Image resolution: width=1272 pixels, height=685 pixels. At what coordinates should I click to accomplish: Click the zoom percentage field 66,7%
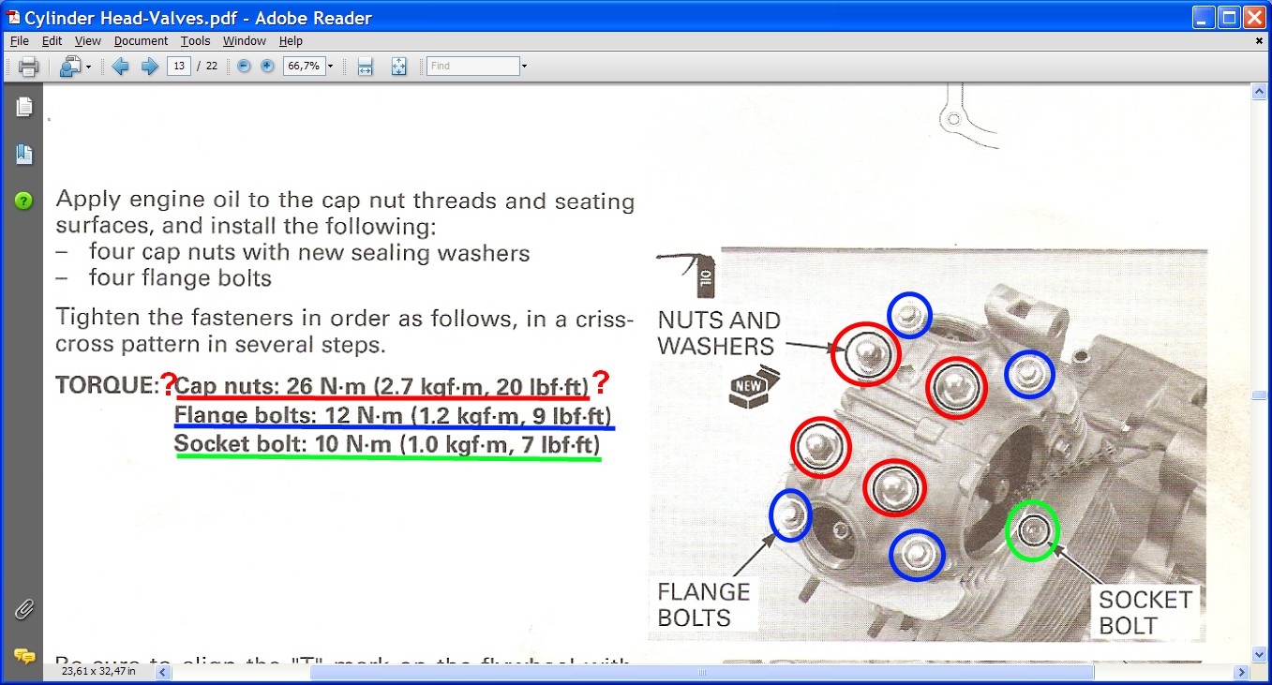click(304, 67)
